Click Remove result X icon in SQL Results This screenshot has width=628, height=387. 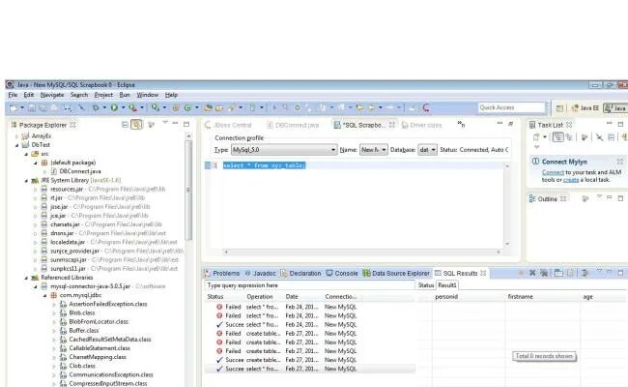[x=532, y=273]
